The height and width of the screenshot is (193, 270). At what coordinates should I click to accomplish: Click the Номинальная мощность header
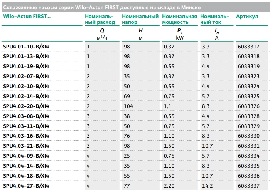point(180,20)
